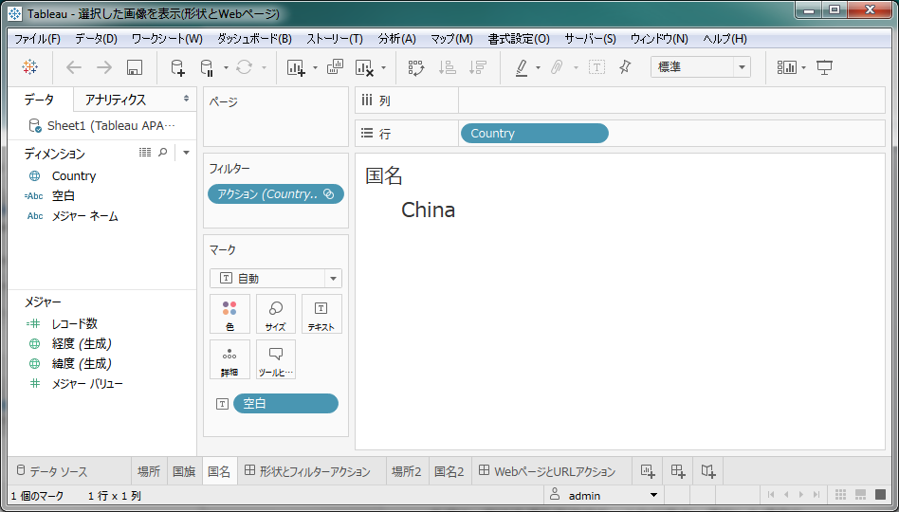Screen dimensions: 899x512
Task: Open the Dimensions pane options dropdown arrow
Action: pos(186,153)
